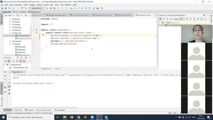Image resolution: width=213 pixels, height=120 pixels.
Task: Collapse the threads folder
Action: tap(10, 44)
